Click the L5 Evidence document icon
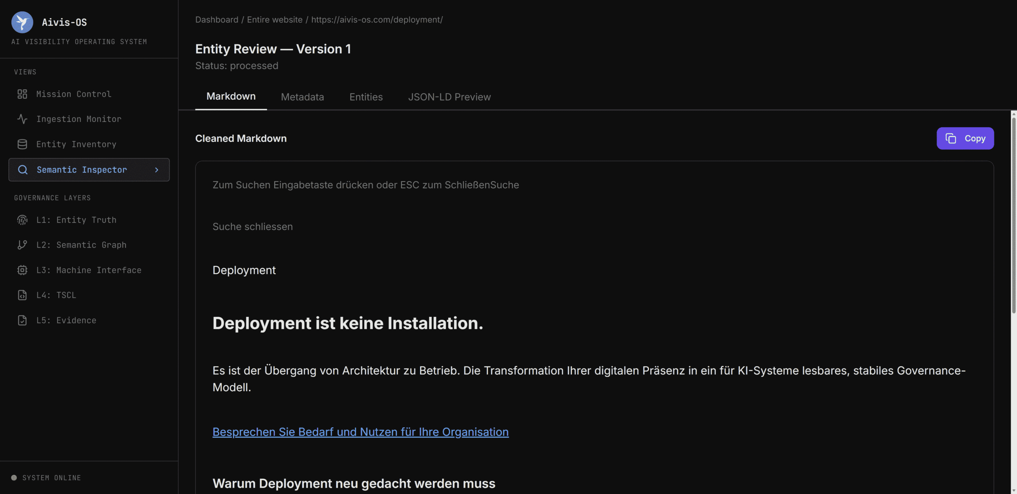 tap(22, 320)
